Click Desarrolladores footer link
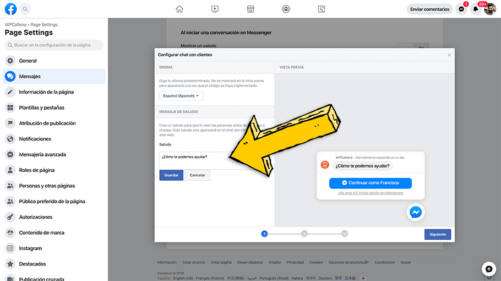Image resolution: width=501 pixels, height=281 pixels. (250, 262)
